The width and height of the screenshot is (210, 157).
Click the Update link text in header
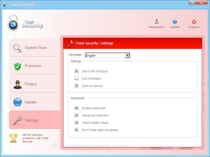pos(175,27)
